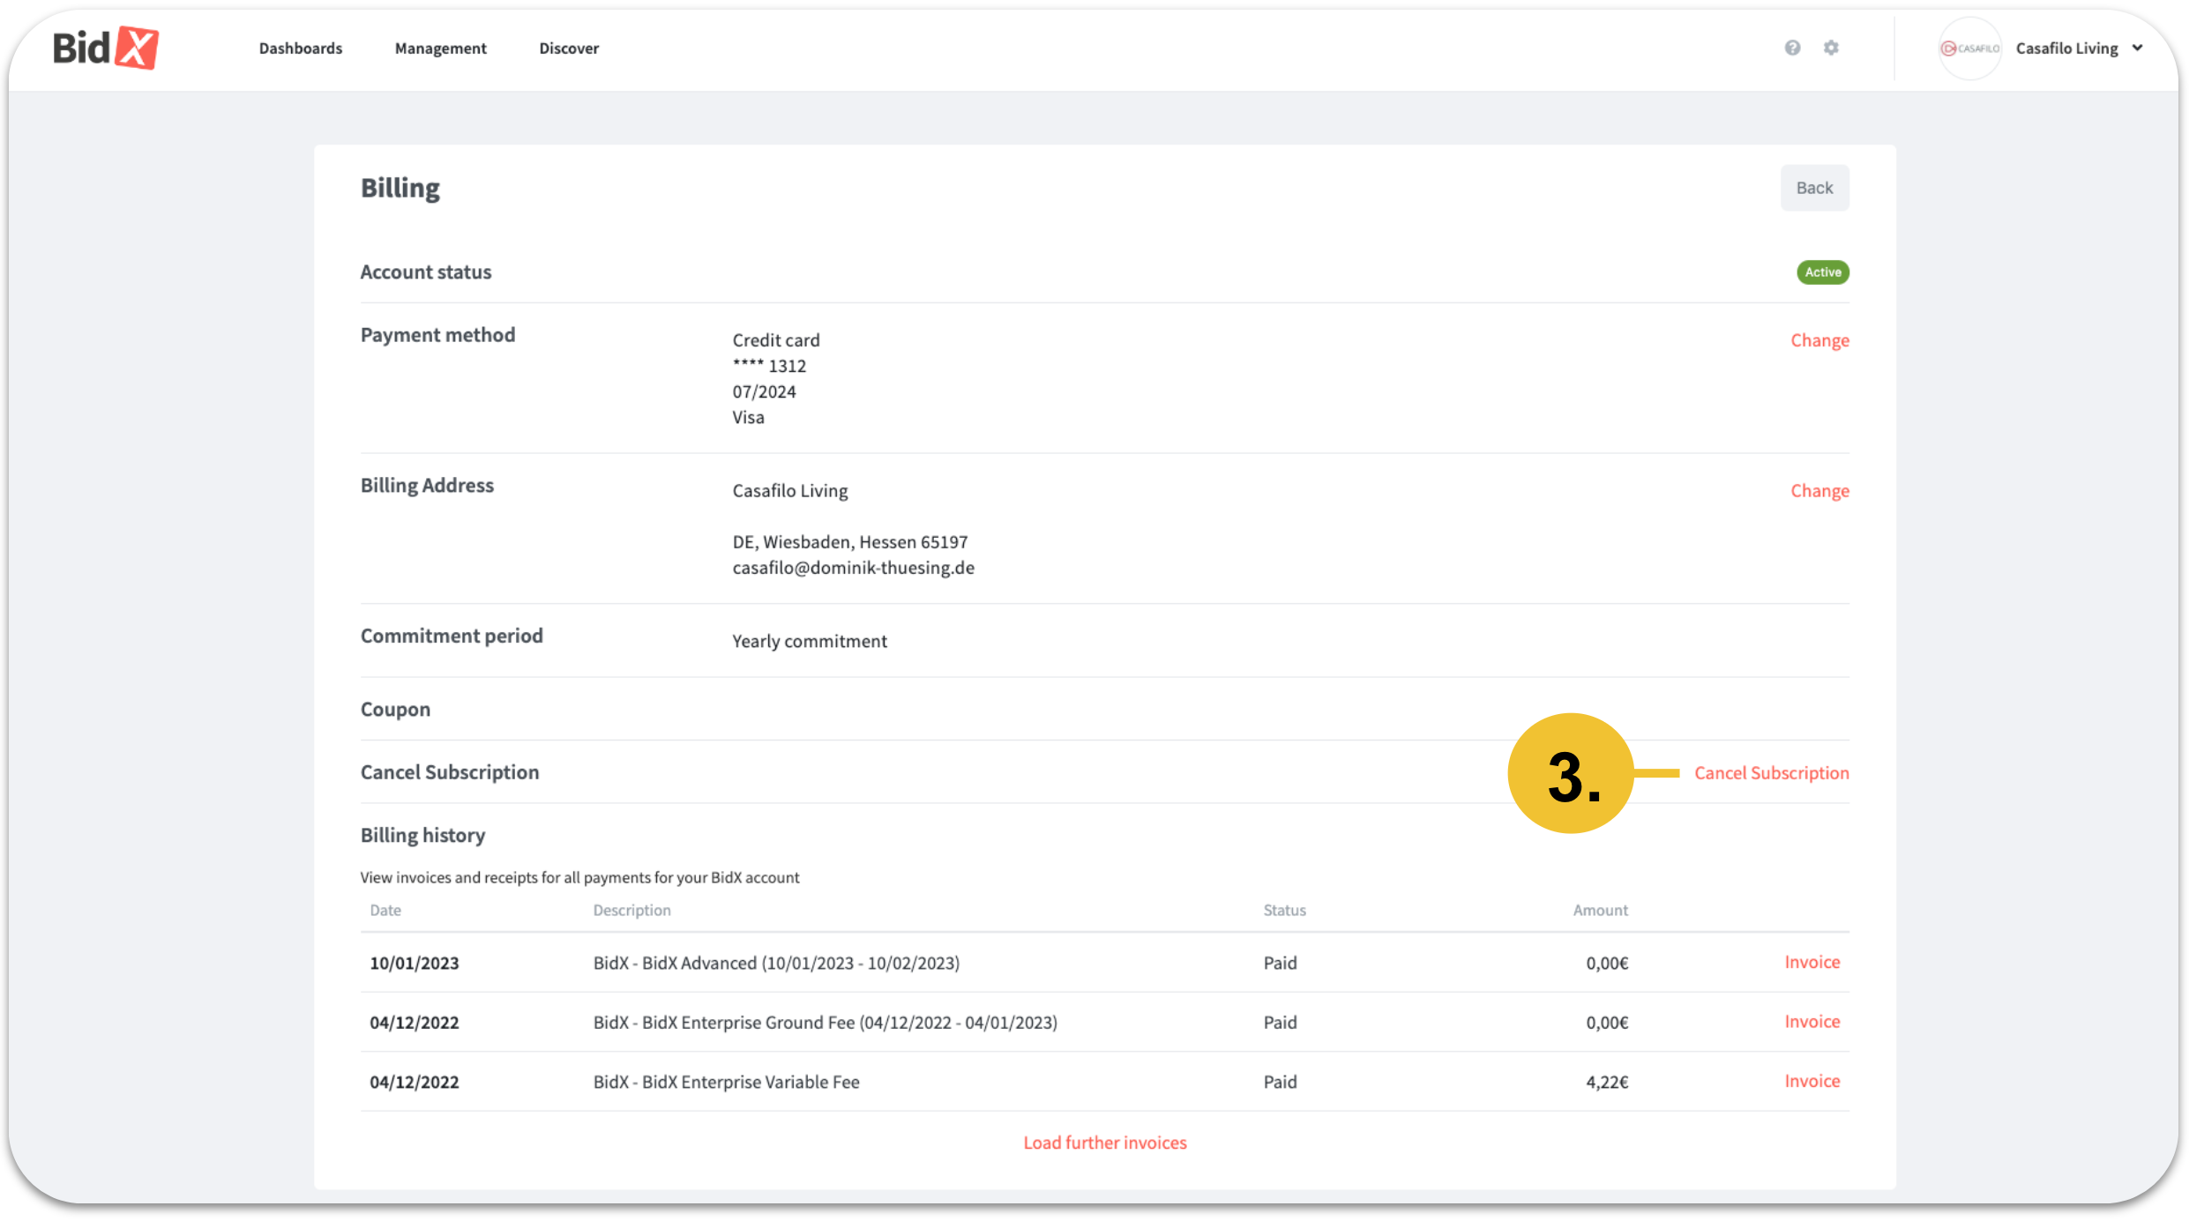Click the Cancel Subscription link
The image size is (2189, 1221).
[1771, 773]
